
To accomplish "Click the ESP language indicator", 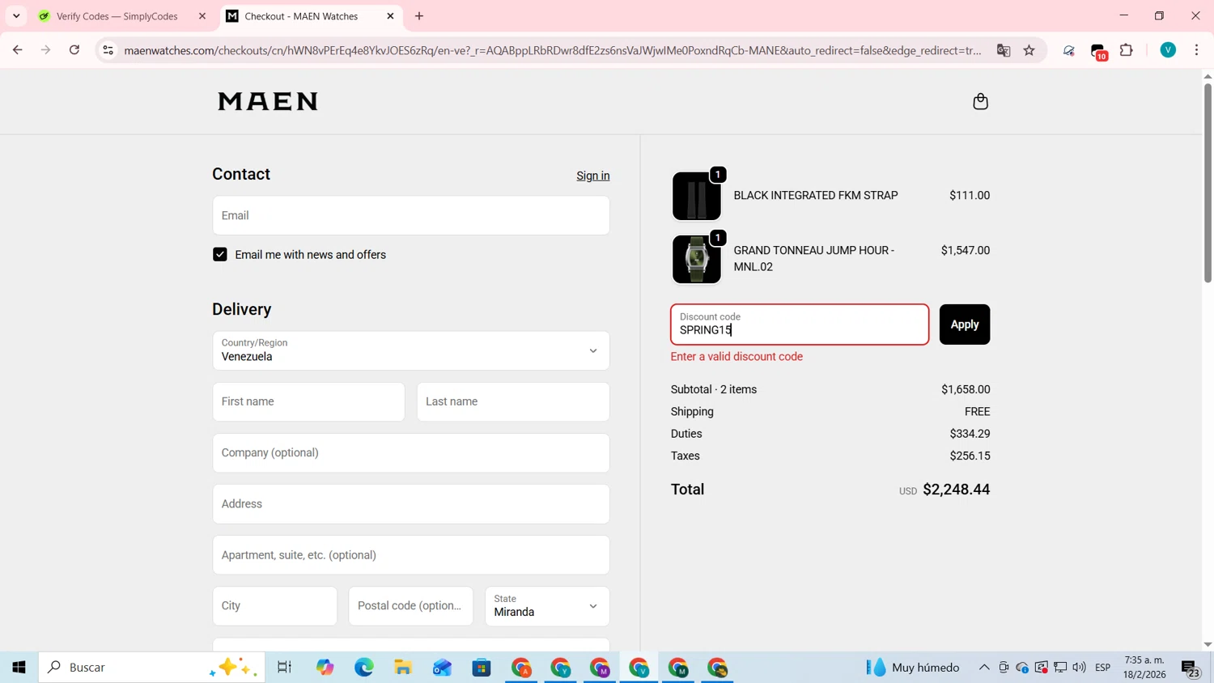I will click(1102, 668).
